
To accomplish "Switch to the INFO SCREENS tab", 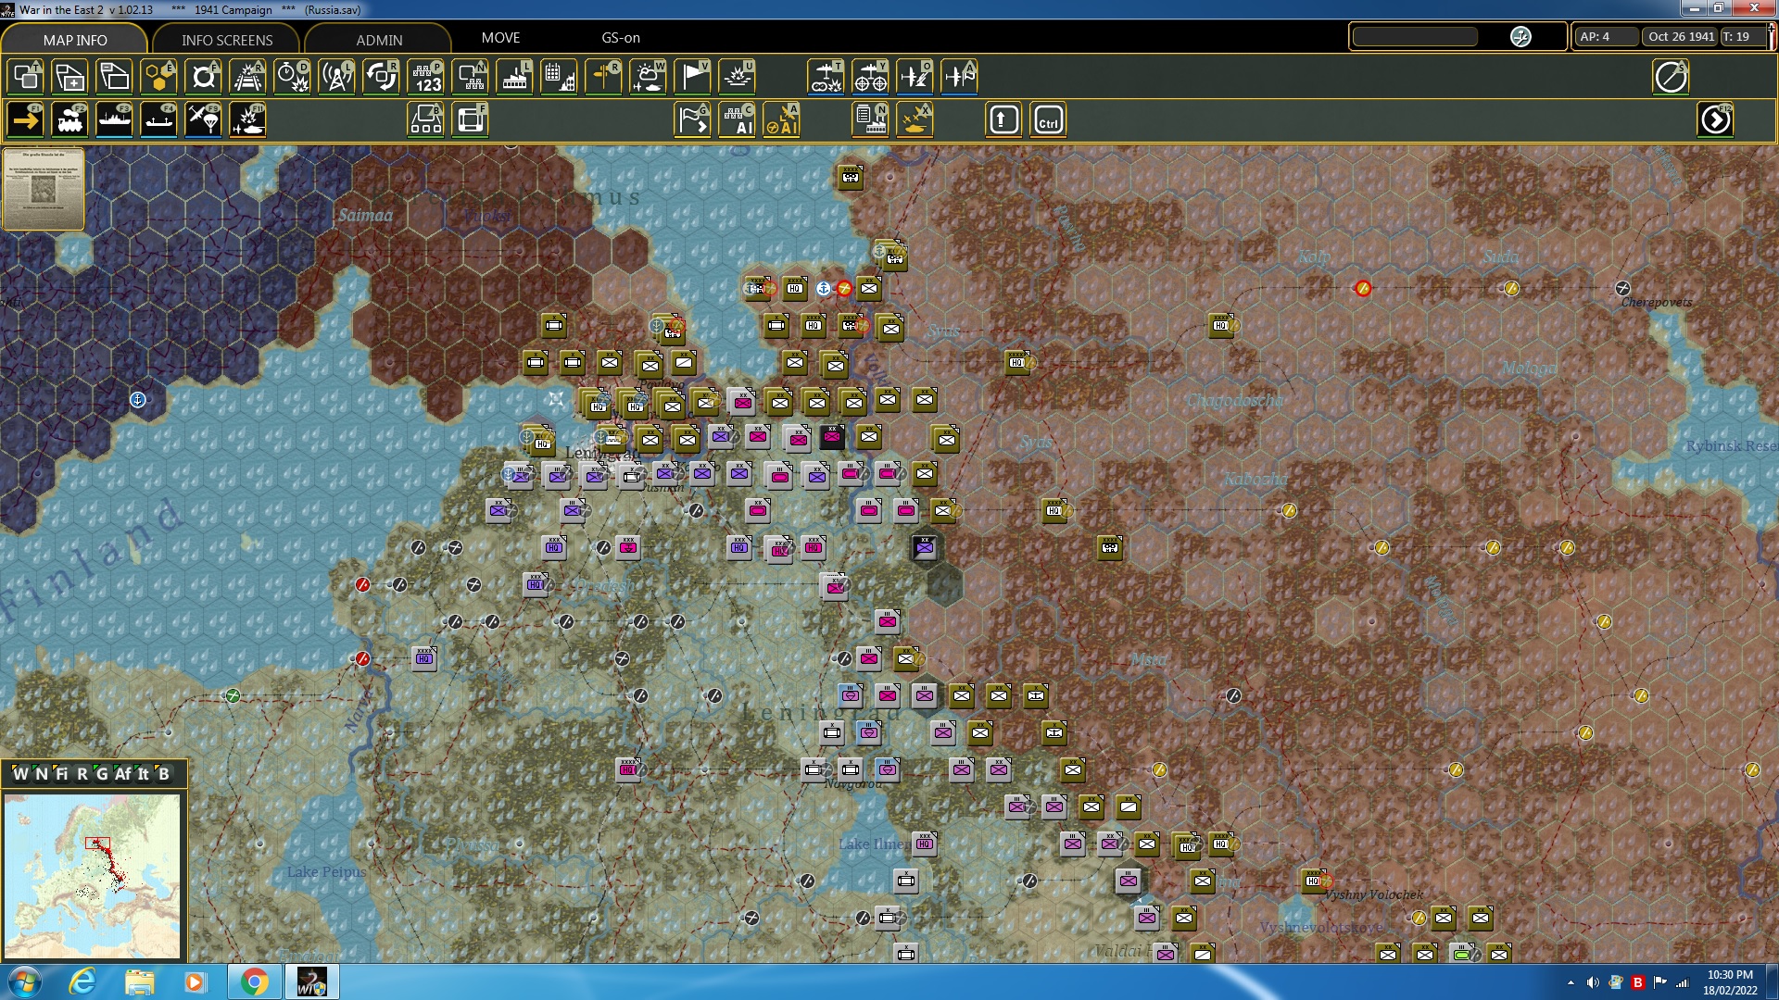I will [x=227, y=40].
